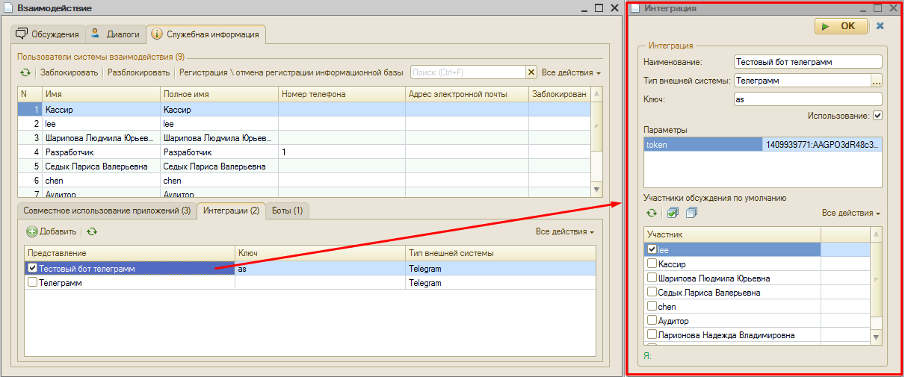The width and height of the screenshot is (905, 377).
Task: Uncheck participant lee
Action: [x=652, y=250]
